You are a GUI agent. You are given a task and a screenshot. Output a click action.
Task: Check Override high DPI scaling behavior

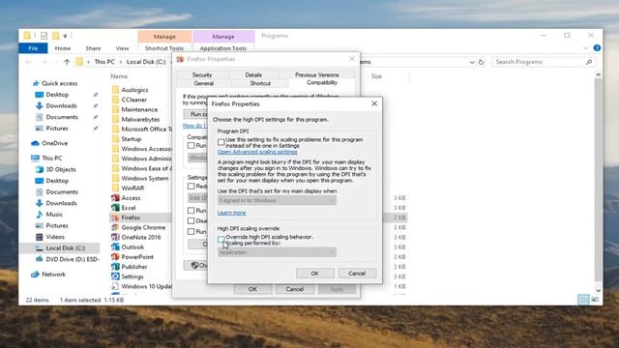pos(221,239)
